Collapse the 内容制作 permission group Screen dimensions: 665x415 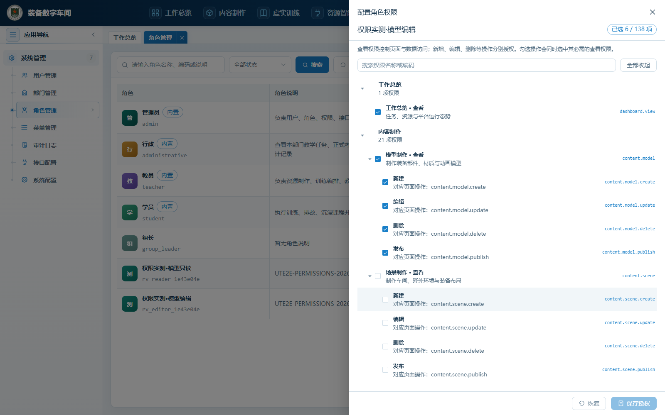point(362,136)
